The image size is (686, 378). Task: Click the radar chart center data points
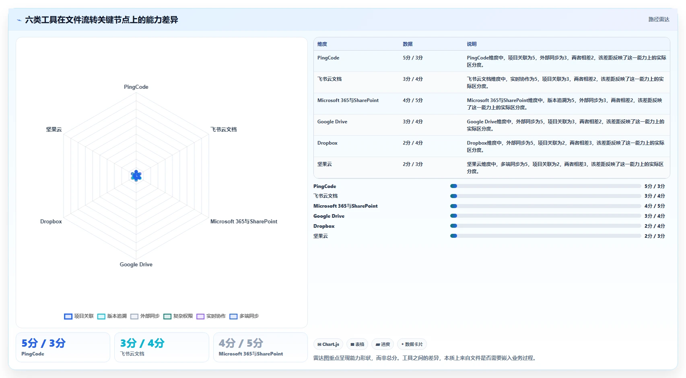(x=136, y=176)
